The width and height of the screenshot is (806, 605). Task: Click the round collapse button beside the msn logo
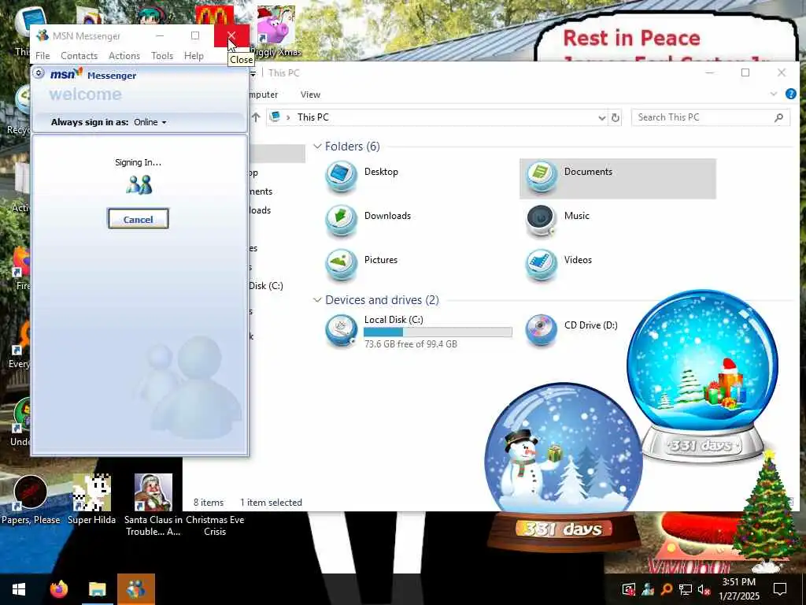39,73
